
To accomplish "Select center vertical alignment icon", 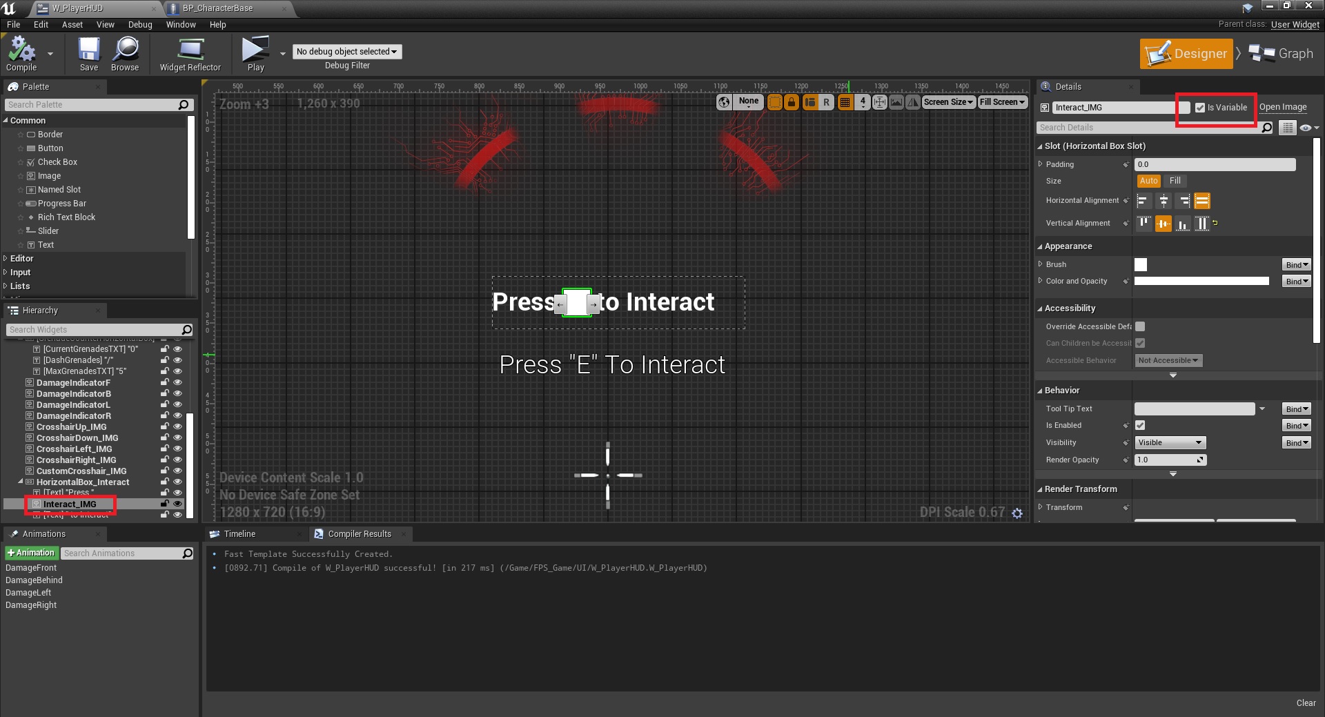I will coord(1164,224).
